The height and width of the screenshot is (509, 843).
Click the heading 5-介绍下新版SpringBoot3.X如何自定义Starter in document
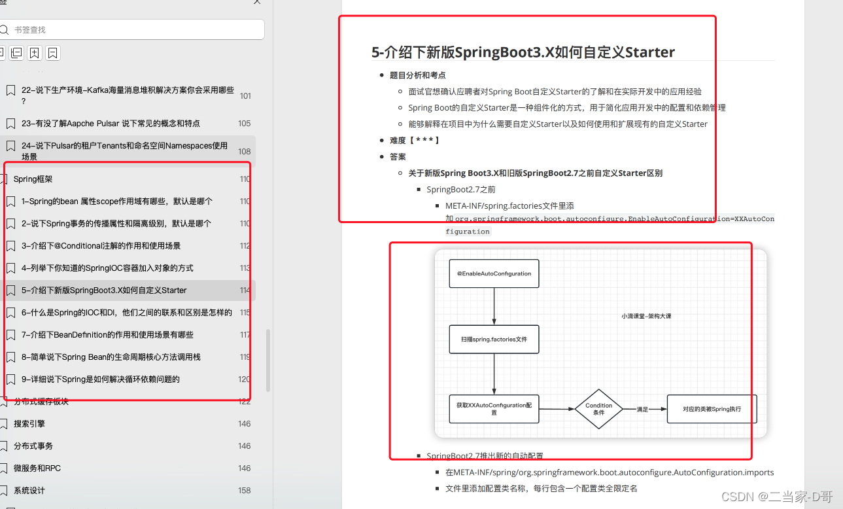[x=523, y=52]
